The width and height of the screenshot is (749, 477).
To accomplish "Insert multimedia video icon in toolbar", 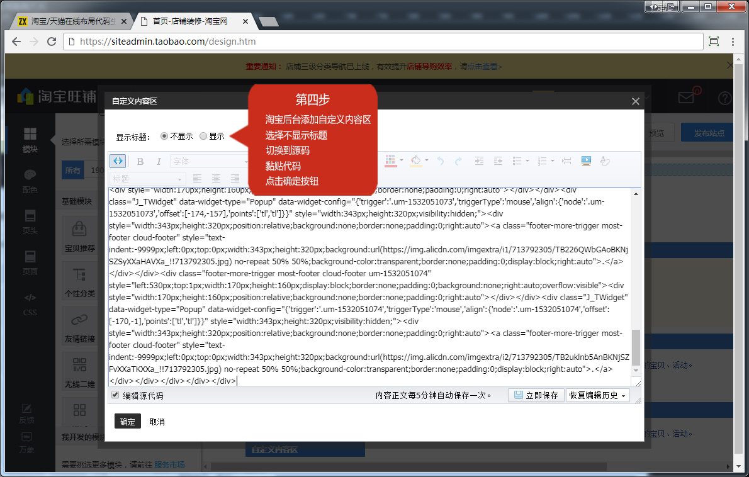I will (x=586, y=161).
